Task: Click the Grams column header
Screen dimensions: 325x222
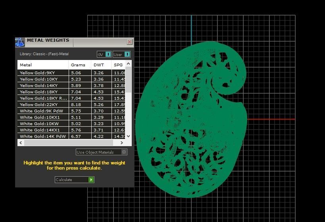Action: tap(80, 65)
